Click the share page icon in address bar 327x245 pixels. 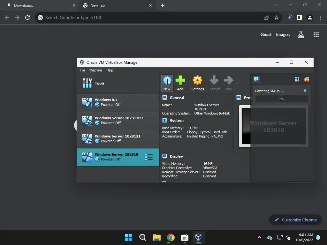click(x=266, y=18)
